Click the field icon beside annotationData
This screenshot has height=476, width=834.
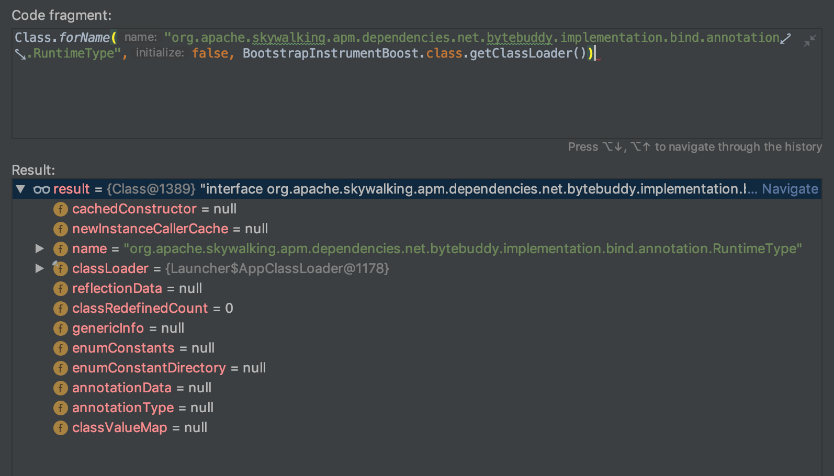point(61,388)
